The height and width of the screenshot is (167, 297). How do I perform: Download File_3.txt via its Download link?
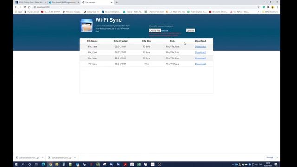(x=200, y=58)
